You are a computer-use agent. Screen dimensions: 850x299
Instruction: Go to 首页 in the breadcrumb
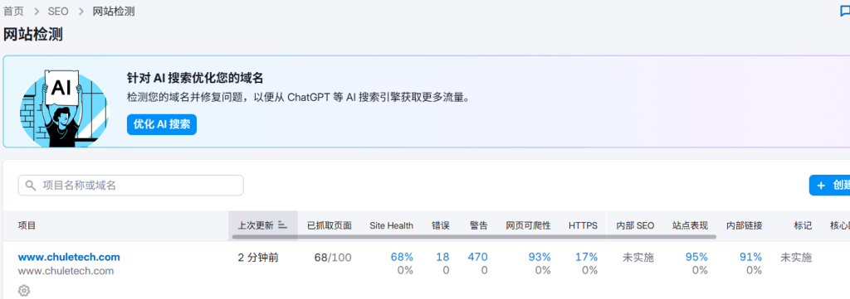[13, 12]
